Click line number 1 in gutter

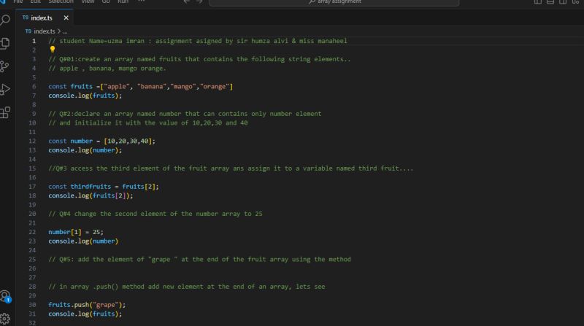[x=34, y=41]
